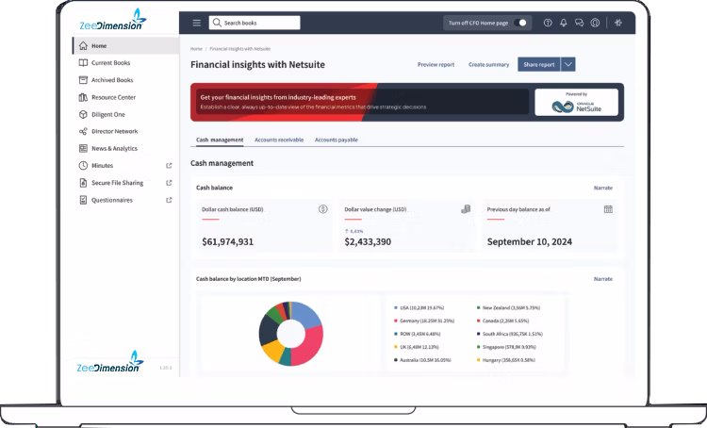Open notifications bell icon
707x428 pixels.
point(564,23)
